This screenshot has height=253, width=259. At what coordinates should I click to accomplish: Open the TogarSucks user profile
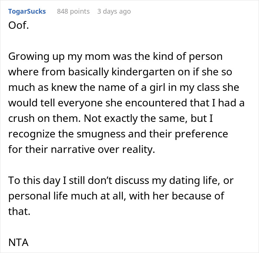pyautogui.click(x=27, y=11)
